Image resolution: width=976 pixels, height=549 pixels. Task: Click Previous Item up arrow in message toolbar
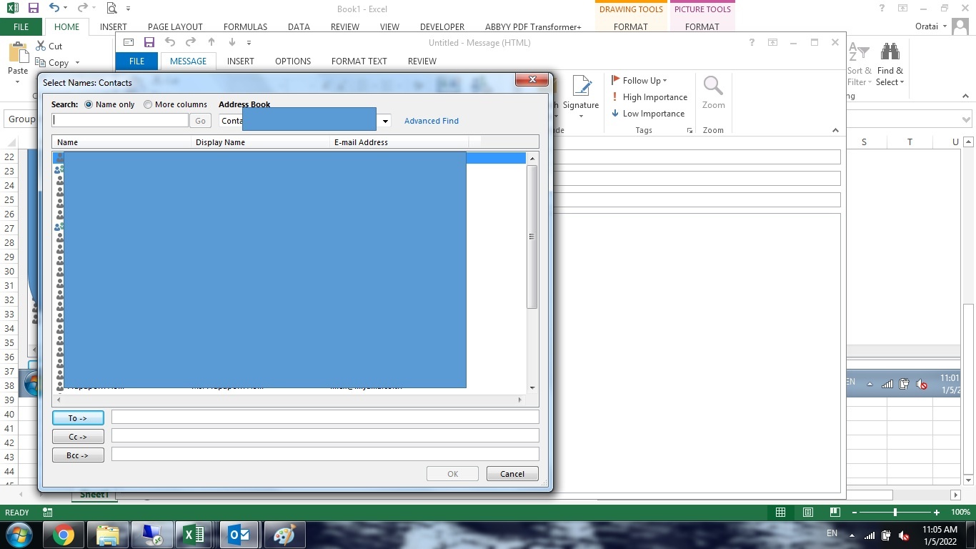(211, 42)
